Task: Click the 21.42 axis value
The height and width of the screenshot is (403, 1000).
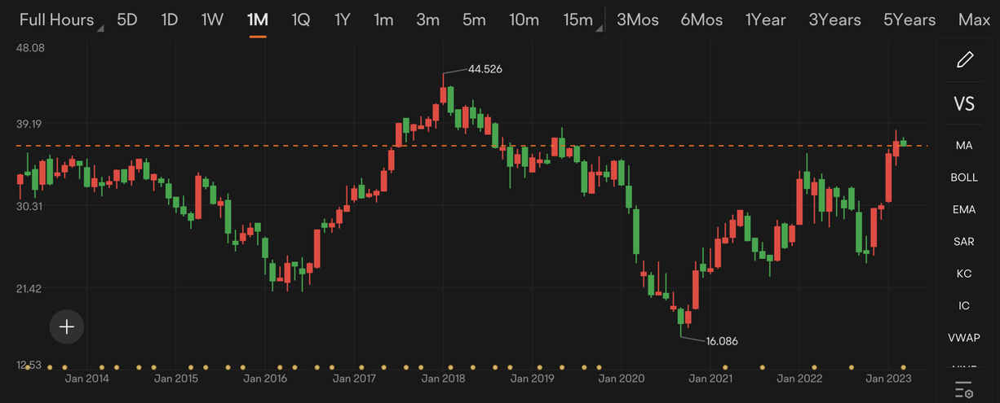Action: point(30,289)
